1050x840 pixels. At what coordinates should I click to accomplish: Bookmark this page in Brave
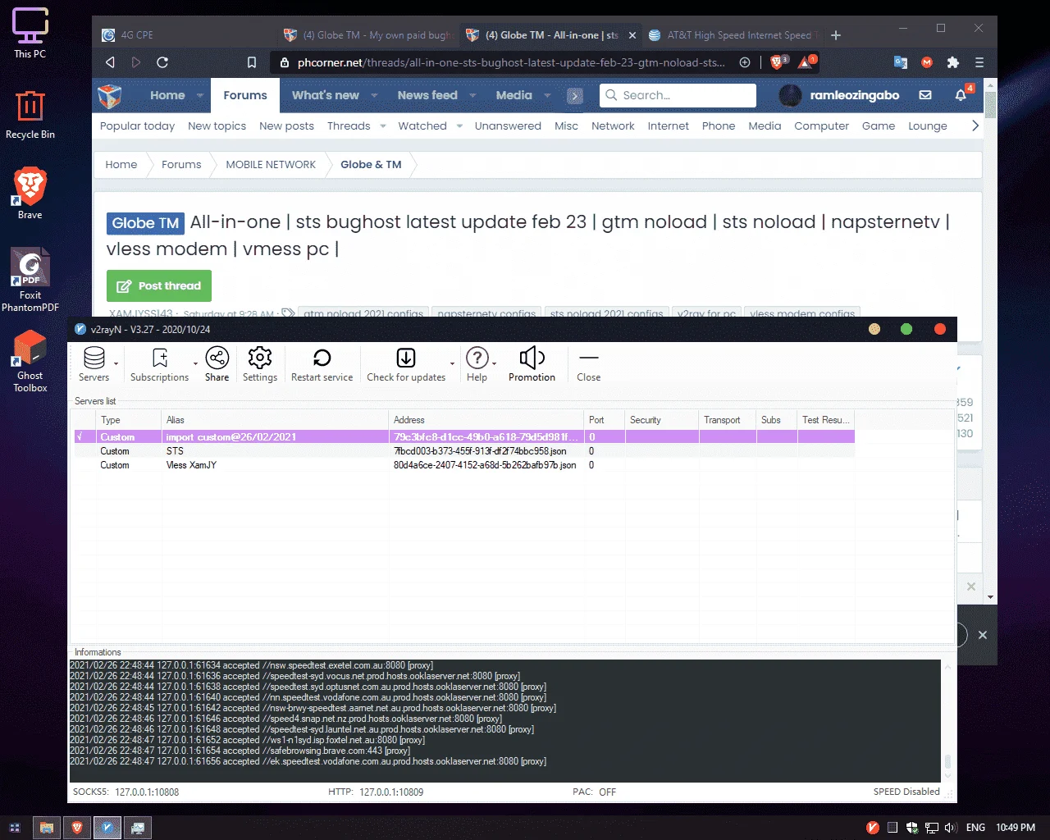click(252, 62)
